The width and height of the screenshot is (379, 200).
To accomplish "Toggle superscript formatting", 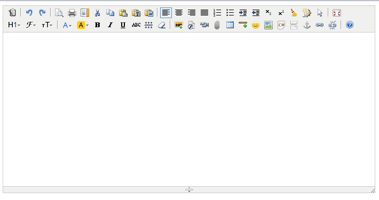I will [x=281, y=13].
